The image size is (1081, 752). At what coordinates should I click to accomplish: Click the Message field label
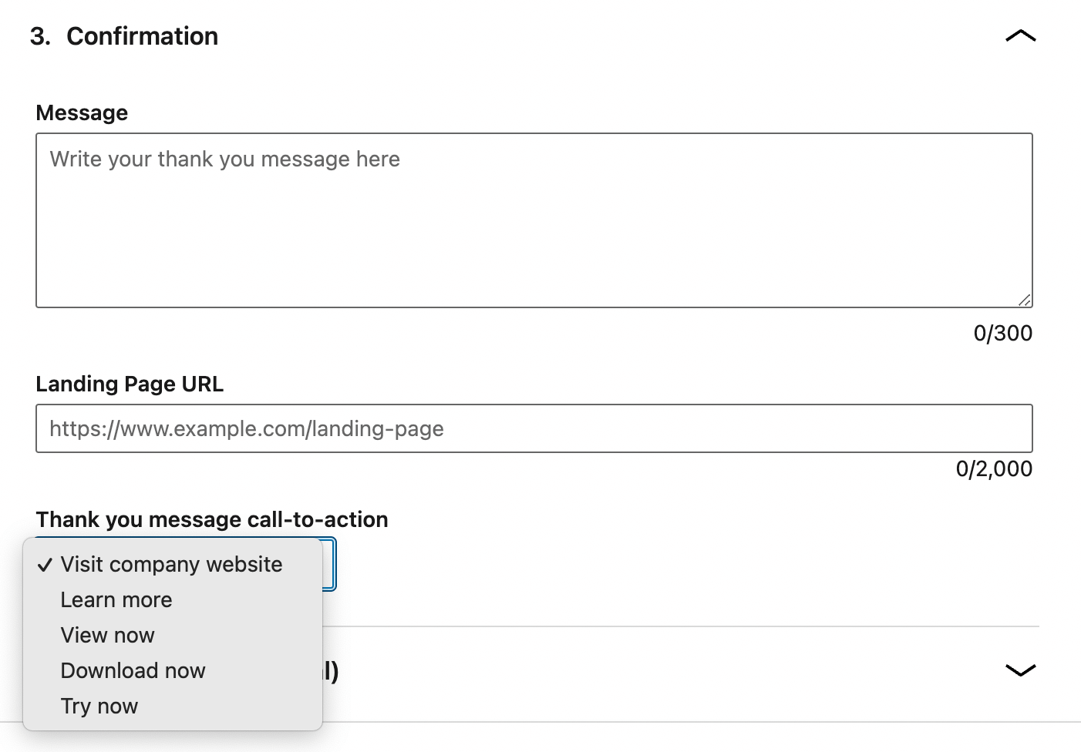click(81, 112)
